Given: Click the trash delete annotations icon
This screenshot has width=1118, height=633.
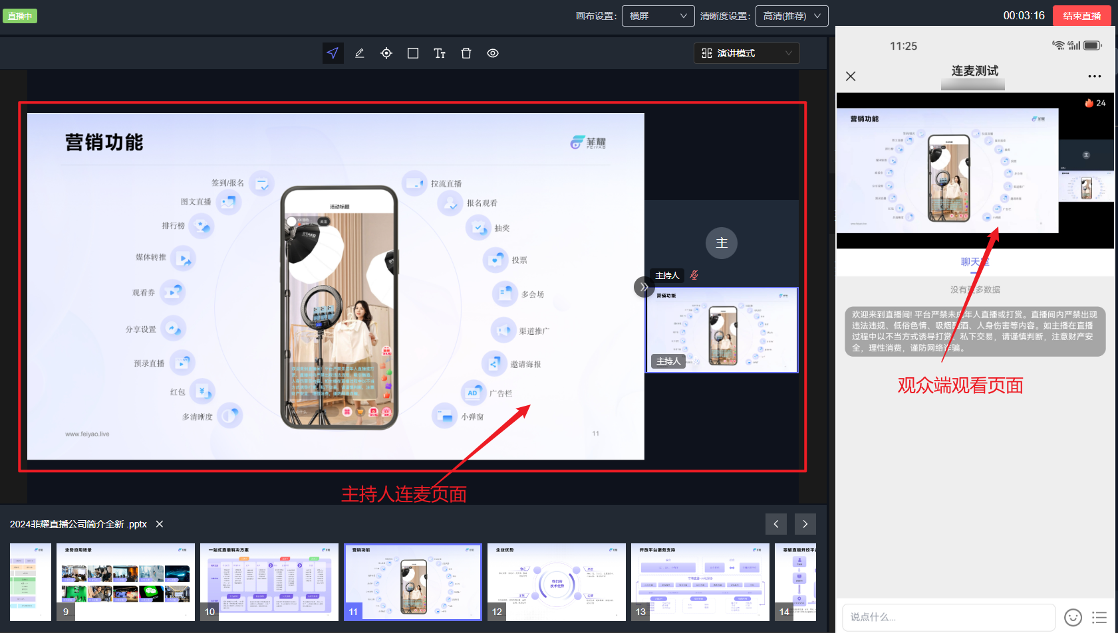Looking at the screenshot, I should [x=466, y=53].
